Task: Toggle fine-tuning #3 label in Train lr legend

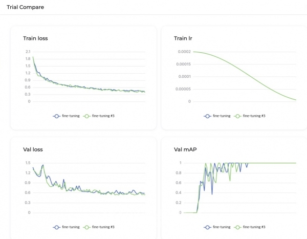Action: tap(254, 116)
